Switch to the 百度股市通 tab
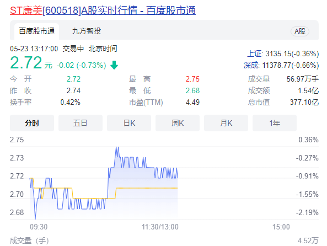The width and height of the screenshot is (327, 246). [x=37, y=31]
